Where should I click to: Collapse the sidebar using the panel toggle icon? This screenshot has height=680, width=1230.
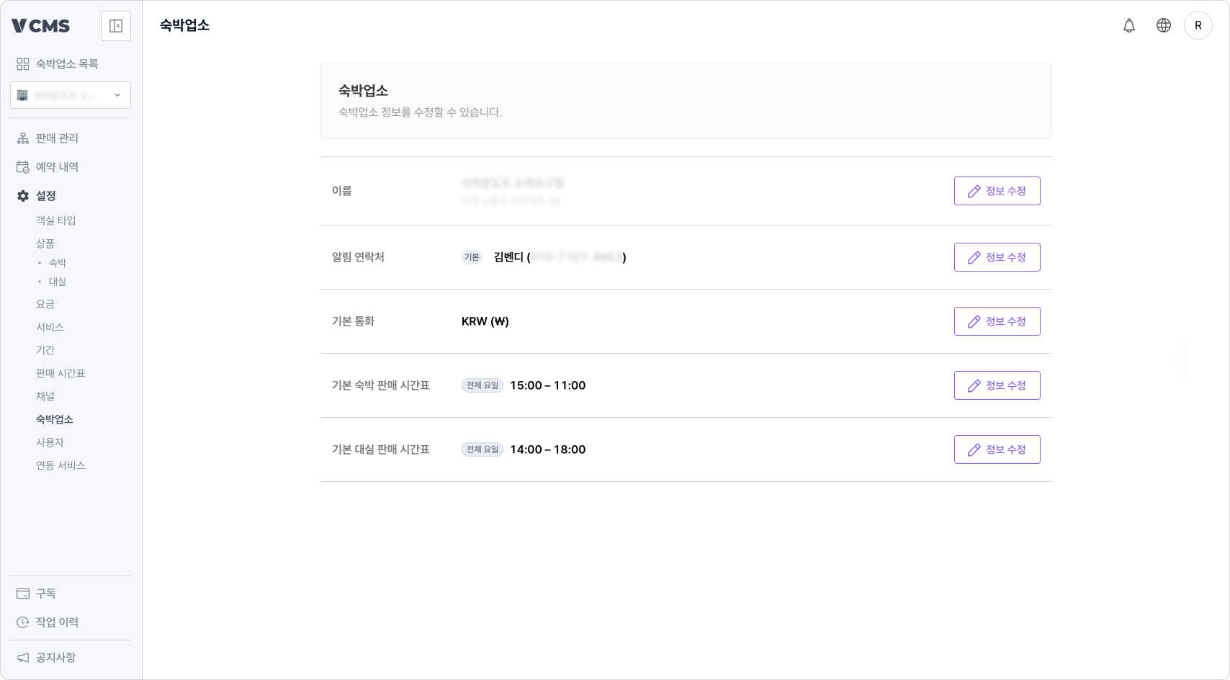pyautogui.click(x=115, y=26)
